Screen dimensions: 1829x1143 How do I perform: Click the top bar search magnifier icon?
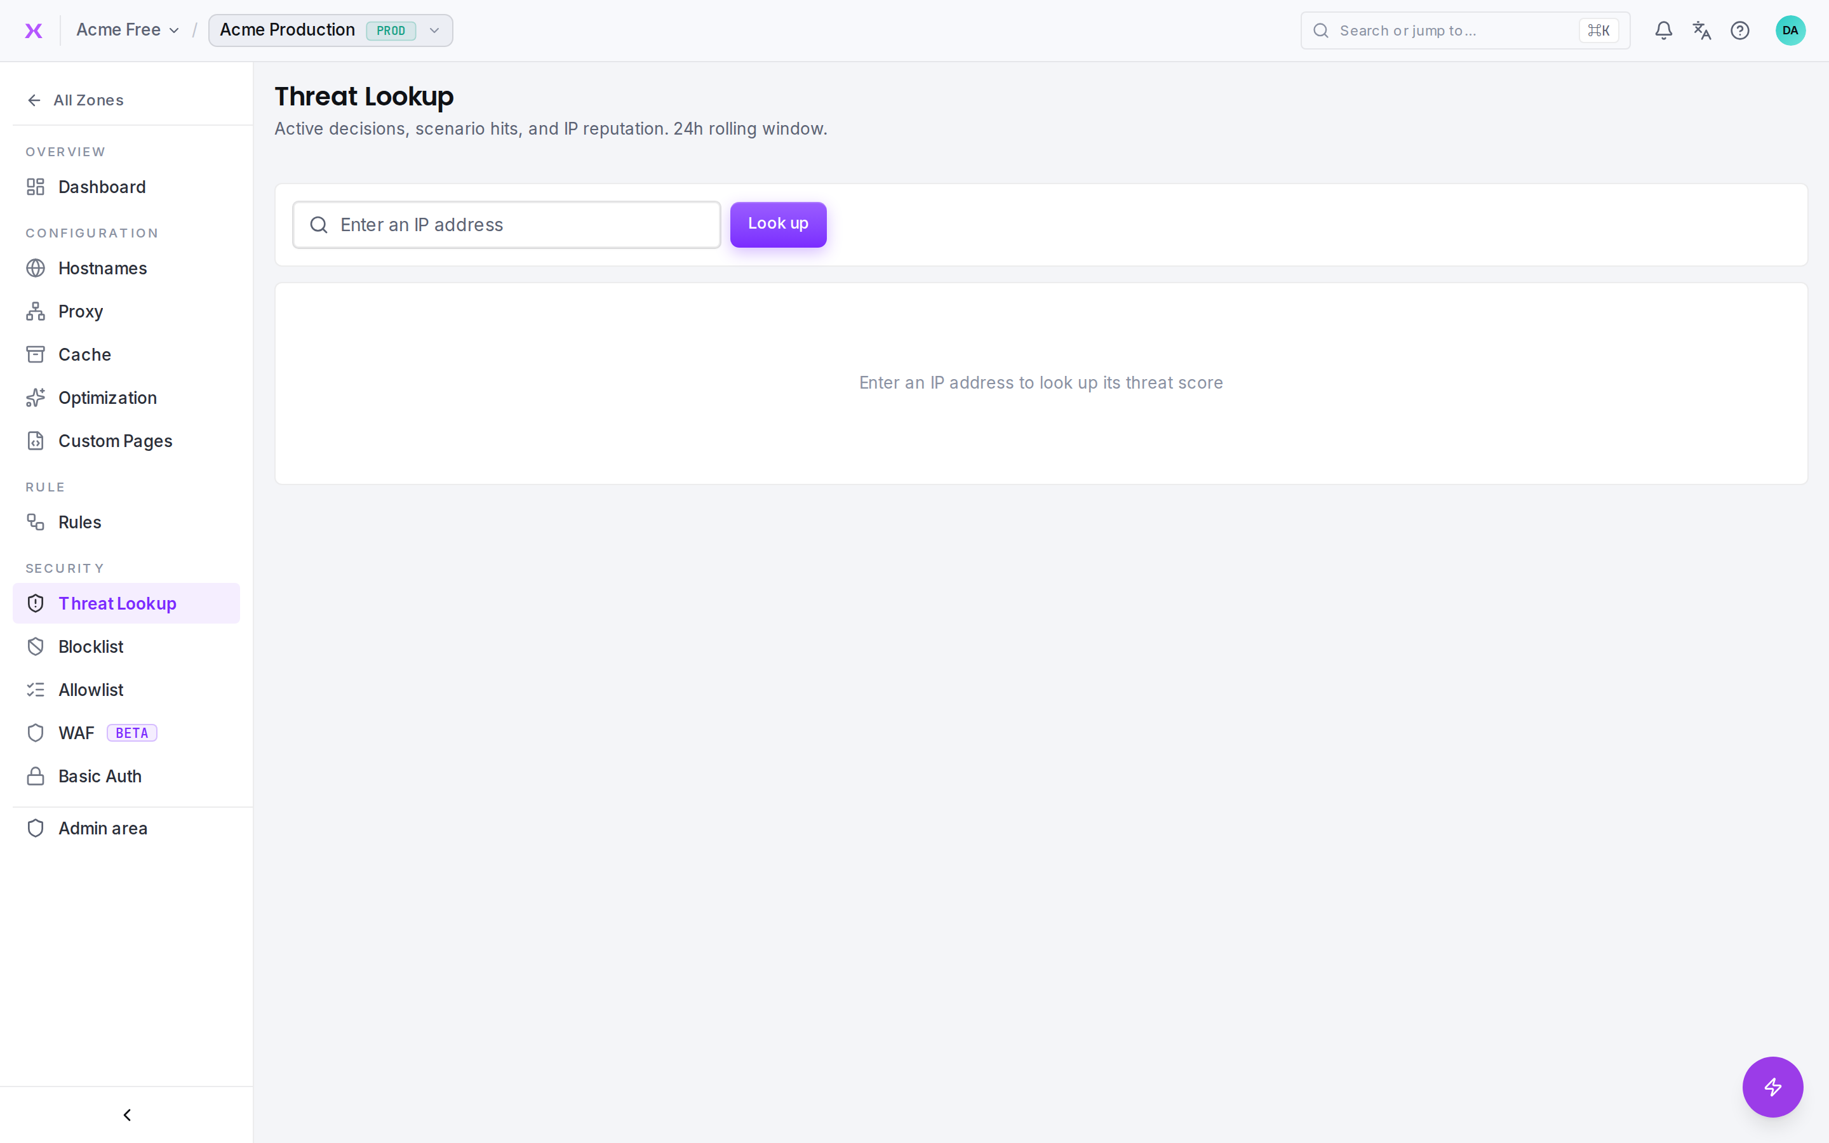(x=1320, y=30)
